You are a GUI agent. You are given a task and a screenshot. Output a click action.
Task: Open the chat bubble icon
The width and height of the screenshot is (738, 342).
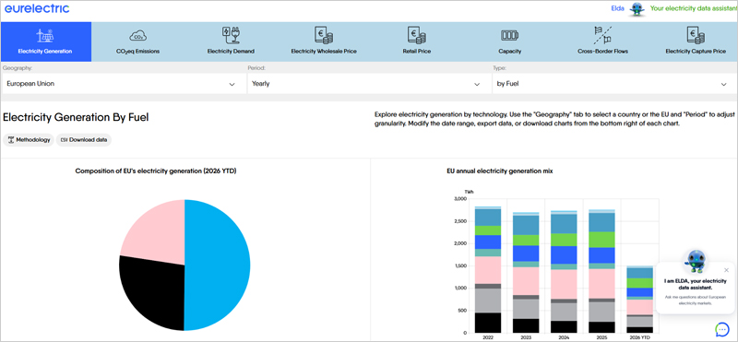[721, 329]
